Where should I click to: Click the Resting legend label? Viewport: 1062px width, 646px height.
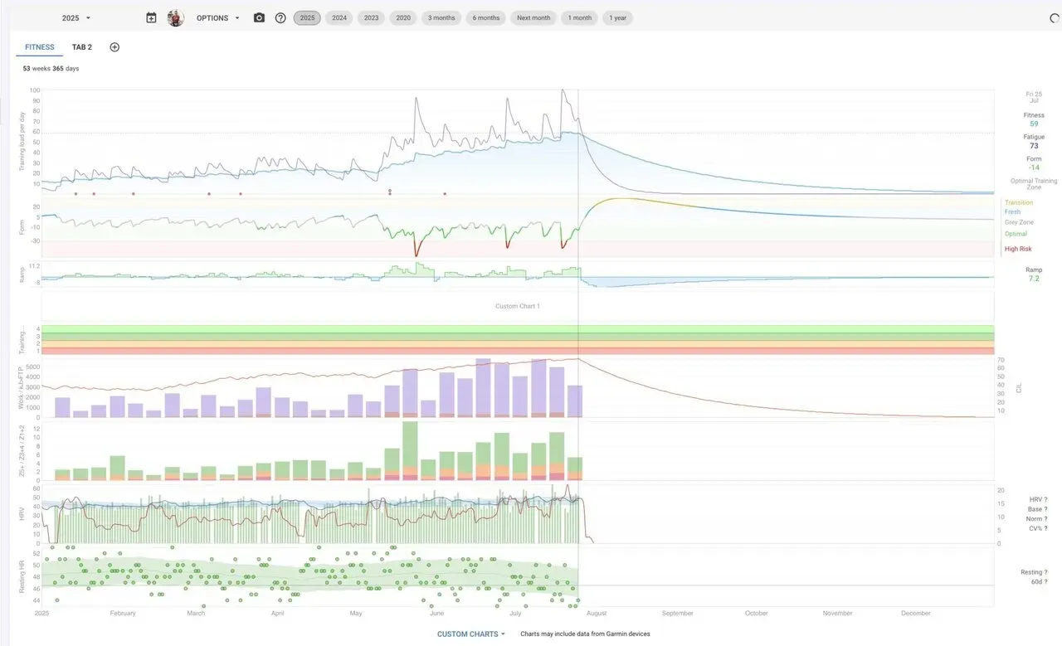pos(1030,572)
